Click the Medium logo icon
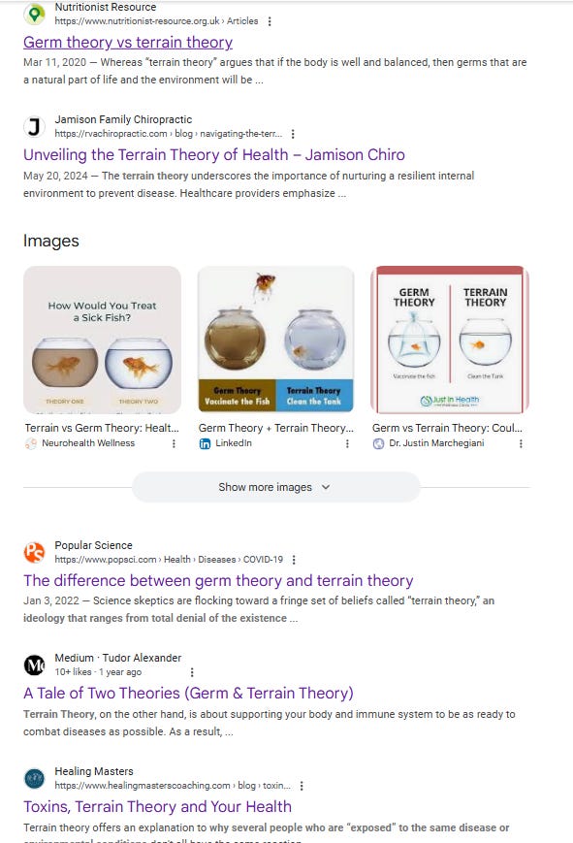Screen dimensions: 573x843 pyautogui.click(x=34, y=665)
